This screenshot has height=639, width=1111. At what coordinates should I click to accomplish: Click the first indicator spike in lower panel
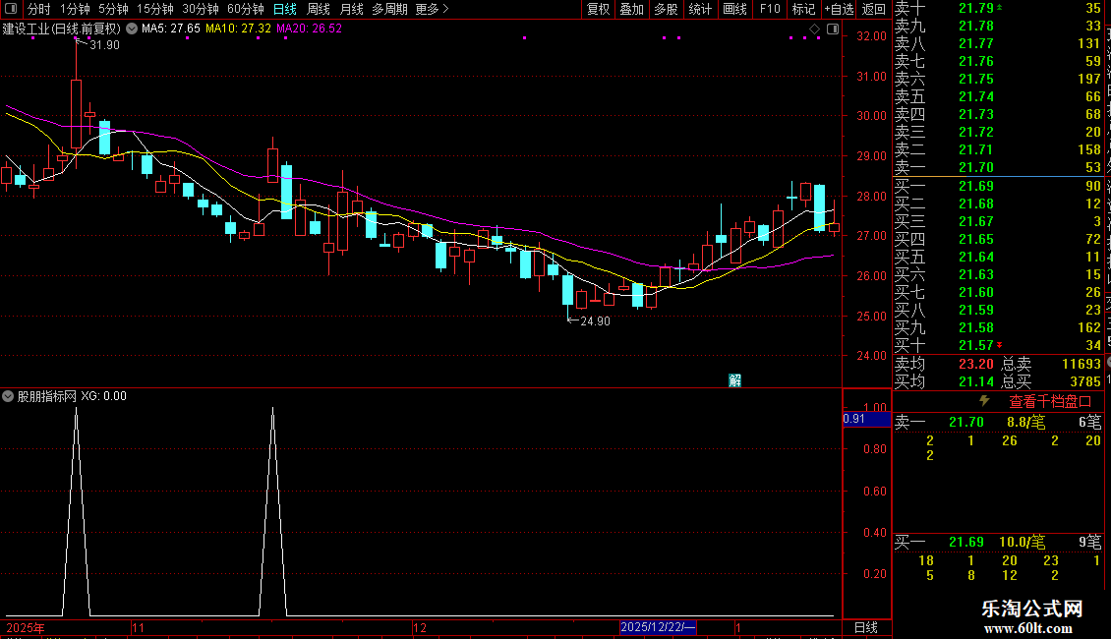(x=77, y=510)
